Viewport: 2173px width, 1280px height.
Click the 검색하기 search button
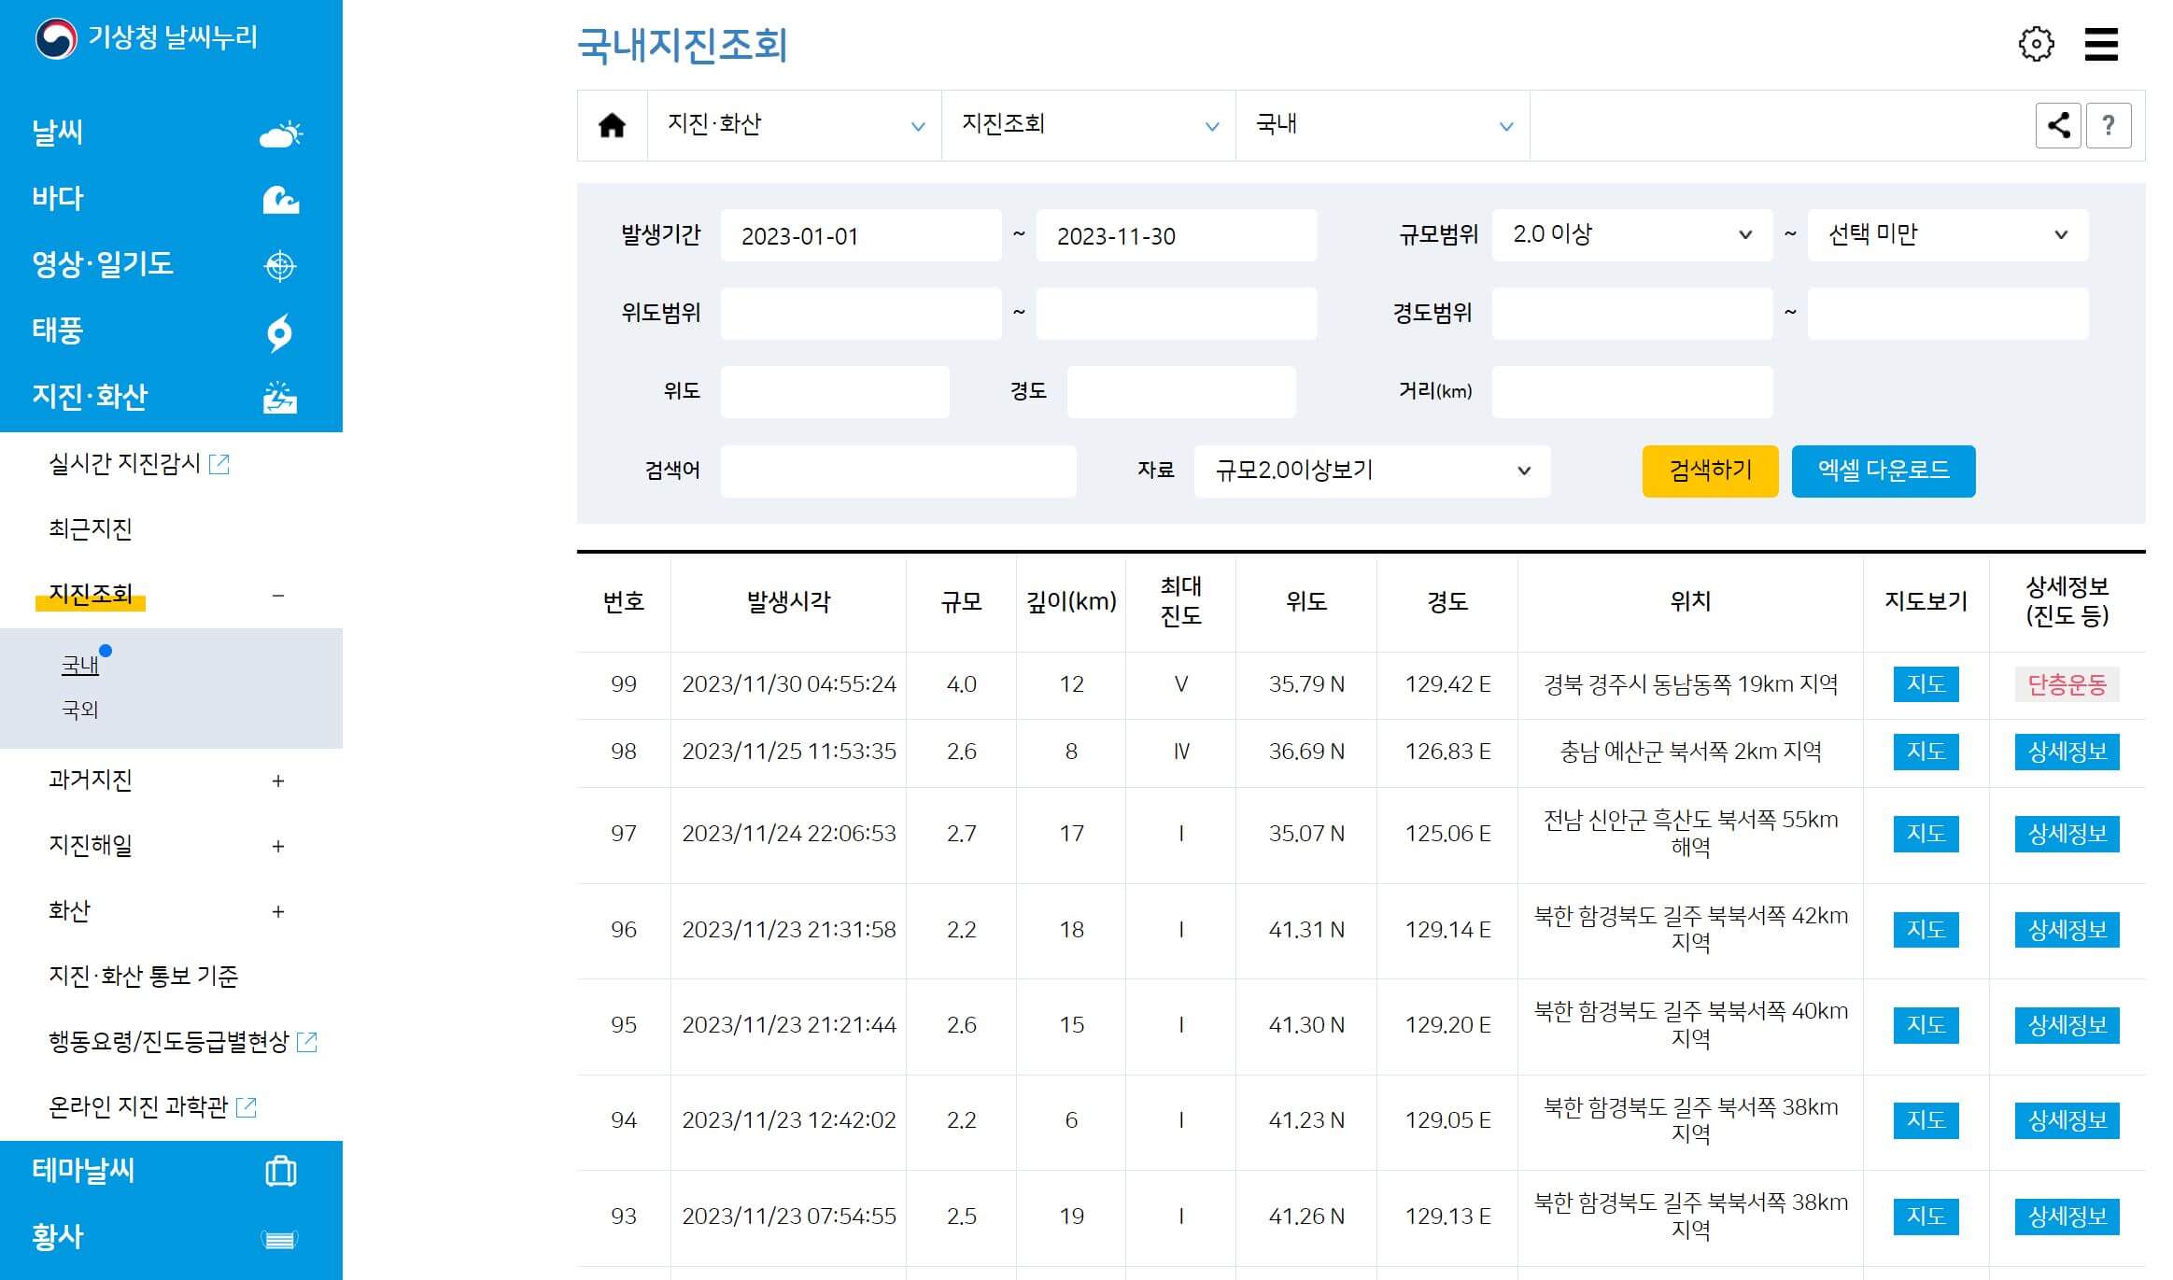[1710, 471]
